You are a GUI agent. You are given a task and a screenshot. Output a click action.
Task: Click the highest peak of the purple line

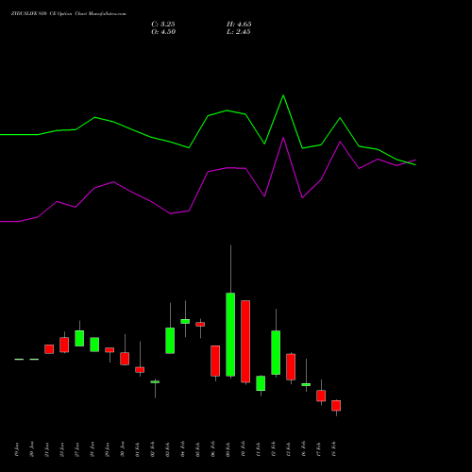coord(283,138)
